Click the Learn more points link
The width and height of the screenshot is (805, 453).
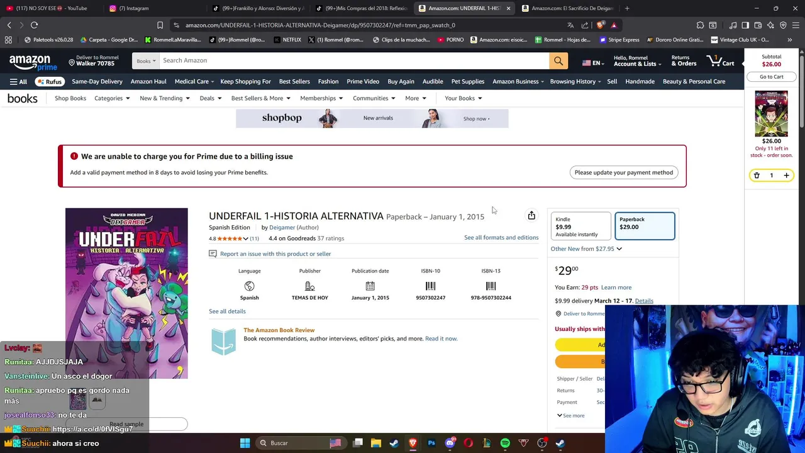[616, 288]
